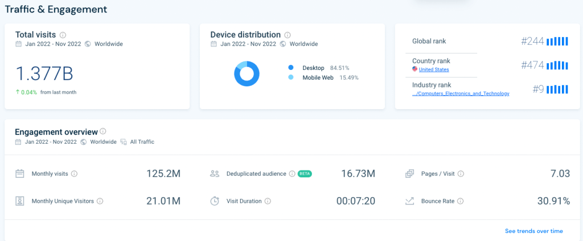The width and height of the screenshot is (583, 241).
Task: Click the info icon next to Bounce Rate
Action: pos(460,201)
